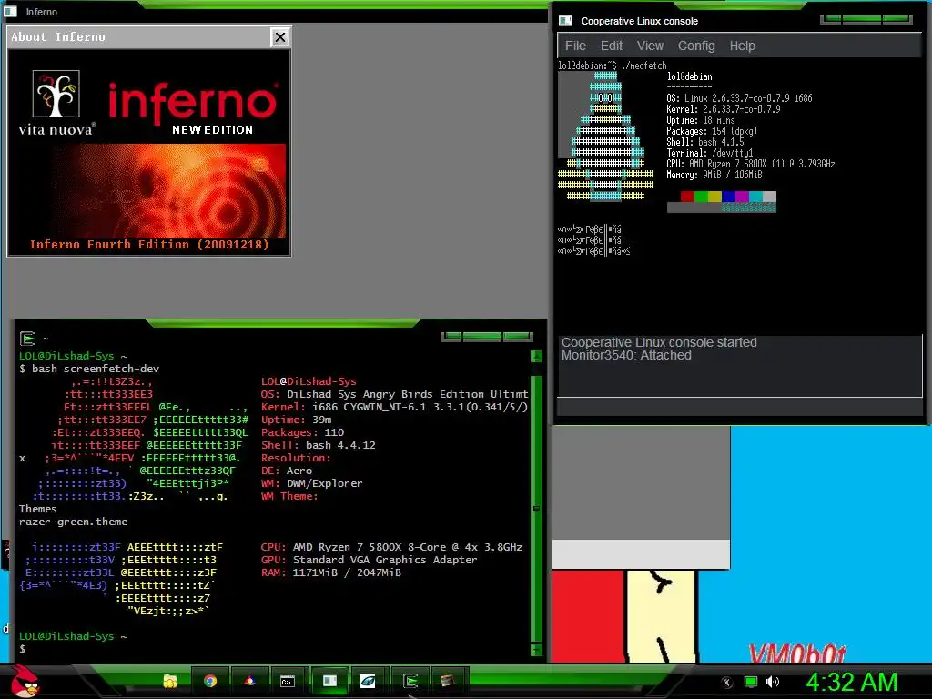
Task: Open Edit menu in Cooperative Linux console
Action: (611, 46)
